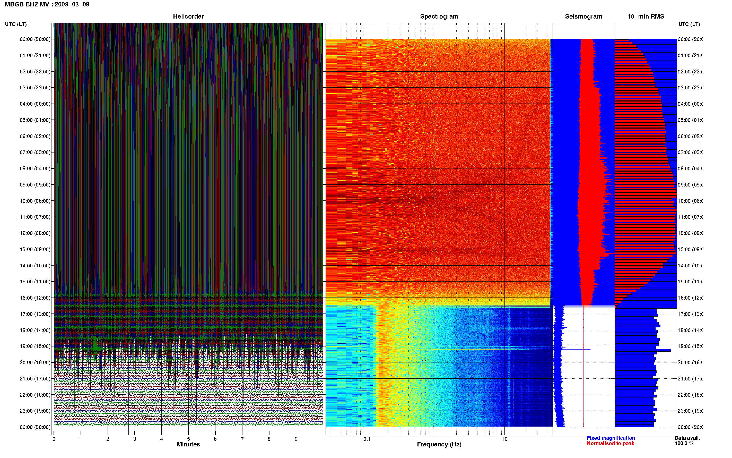
Task: Click the right 'UTC (LT)' axis header
Action: tap(689, 24)
